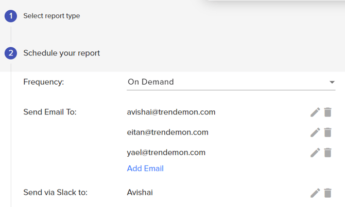The width and height of the screenshot is (345, 207).
Task: Click the Avishai name in Slack row
Action: coord(140,193)
